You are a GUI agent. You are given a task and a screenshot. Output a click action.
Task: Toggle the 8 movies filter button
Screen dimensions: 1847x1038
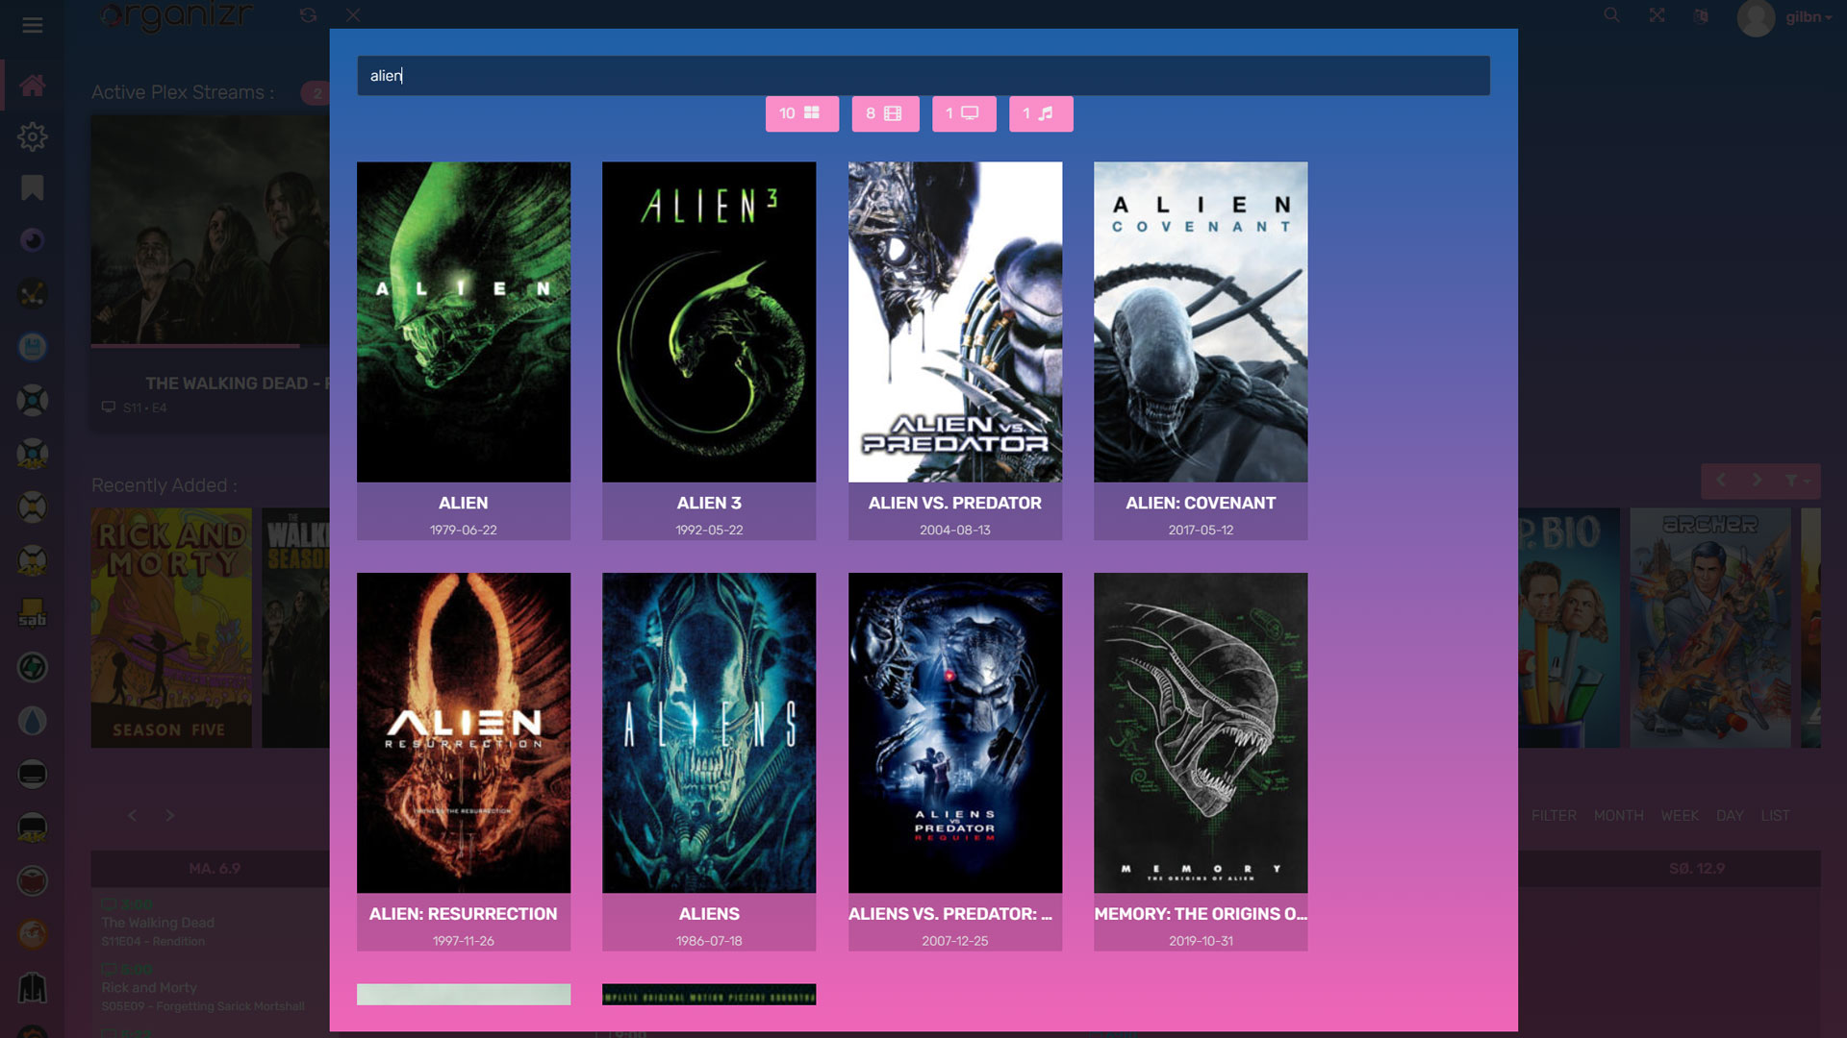point(884,113)
